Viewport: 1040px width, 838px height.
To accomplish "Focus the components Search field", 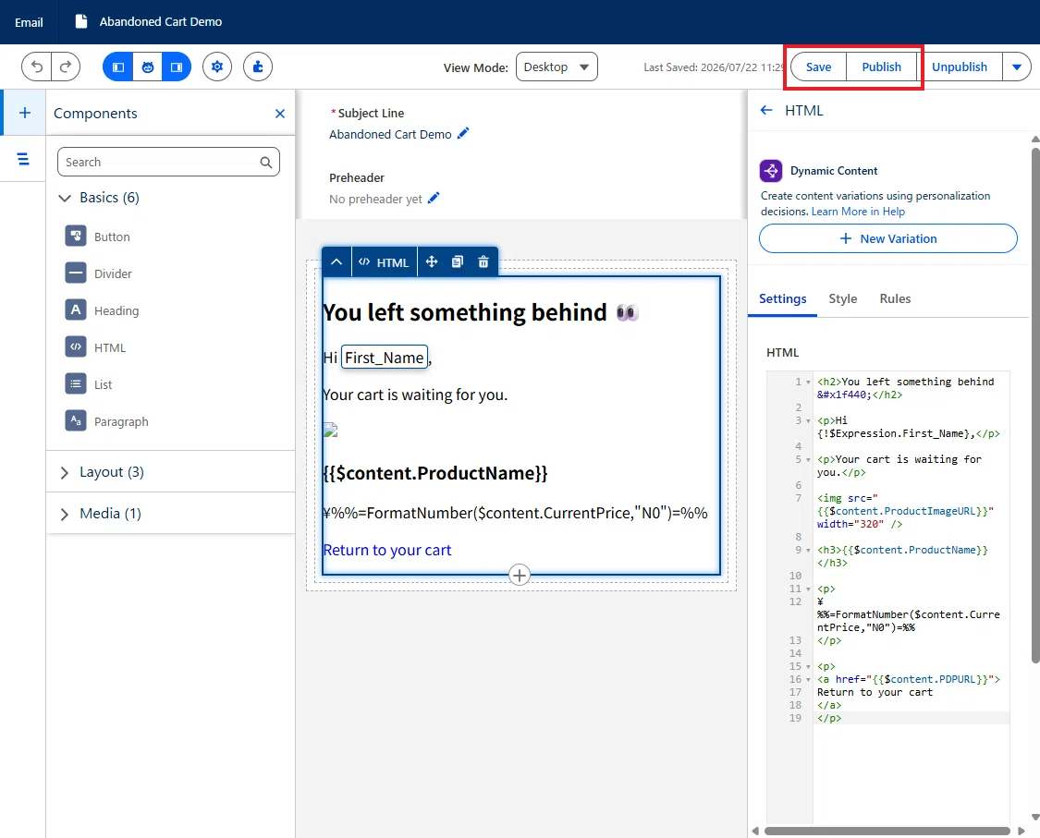I will click(x=168, y=162).
